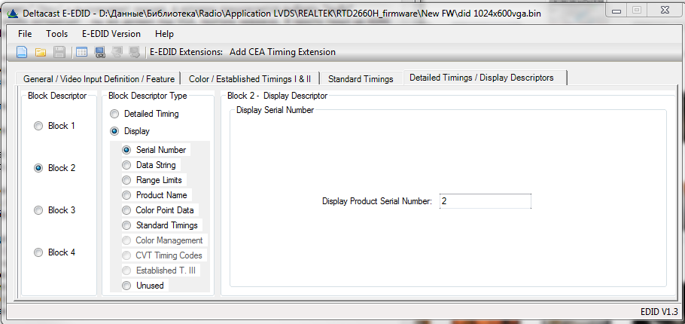Open the File menu
This screenshot has height=324, width=685.
pyautogui.click(x=25, y=34)
